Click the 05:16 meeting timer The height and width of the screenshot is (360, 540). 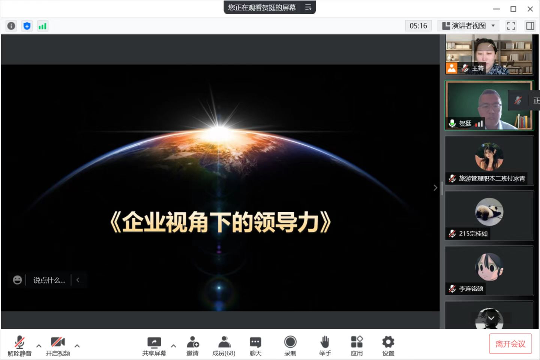[418, 26]
